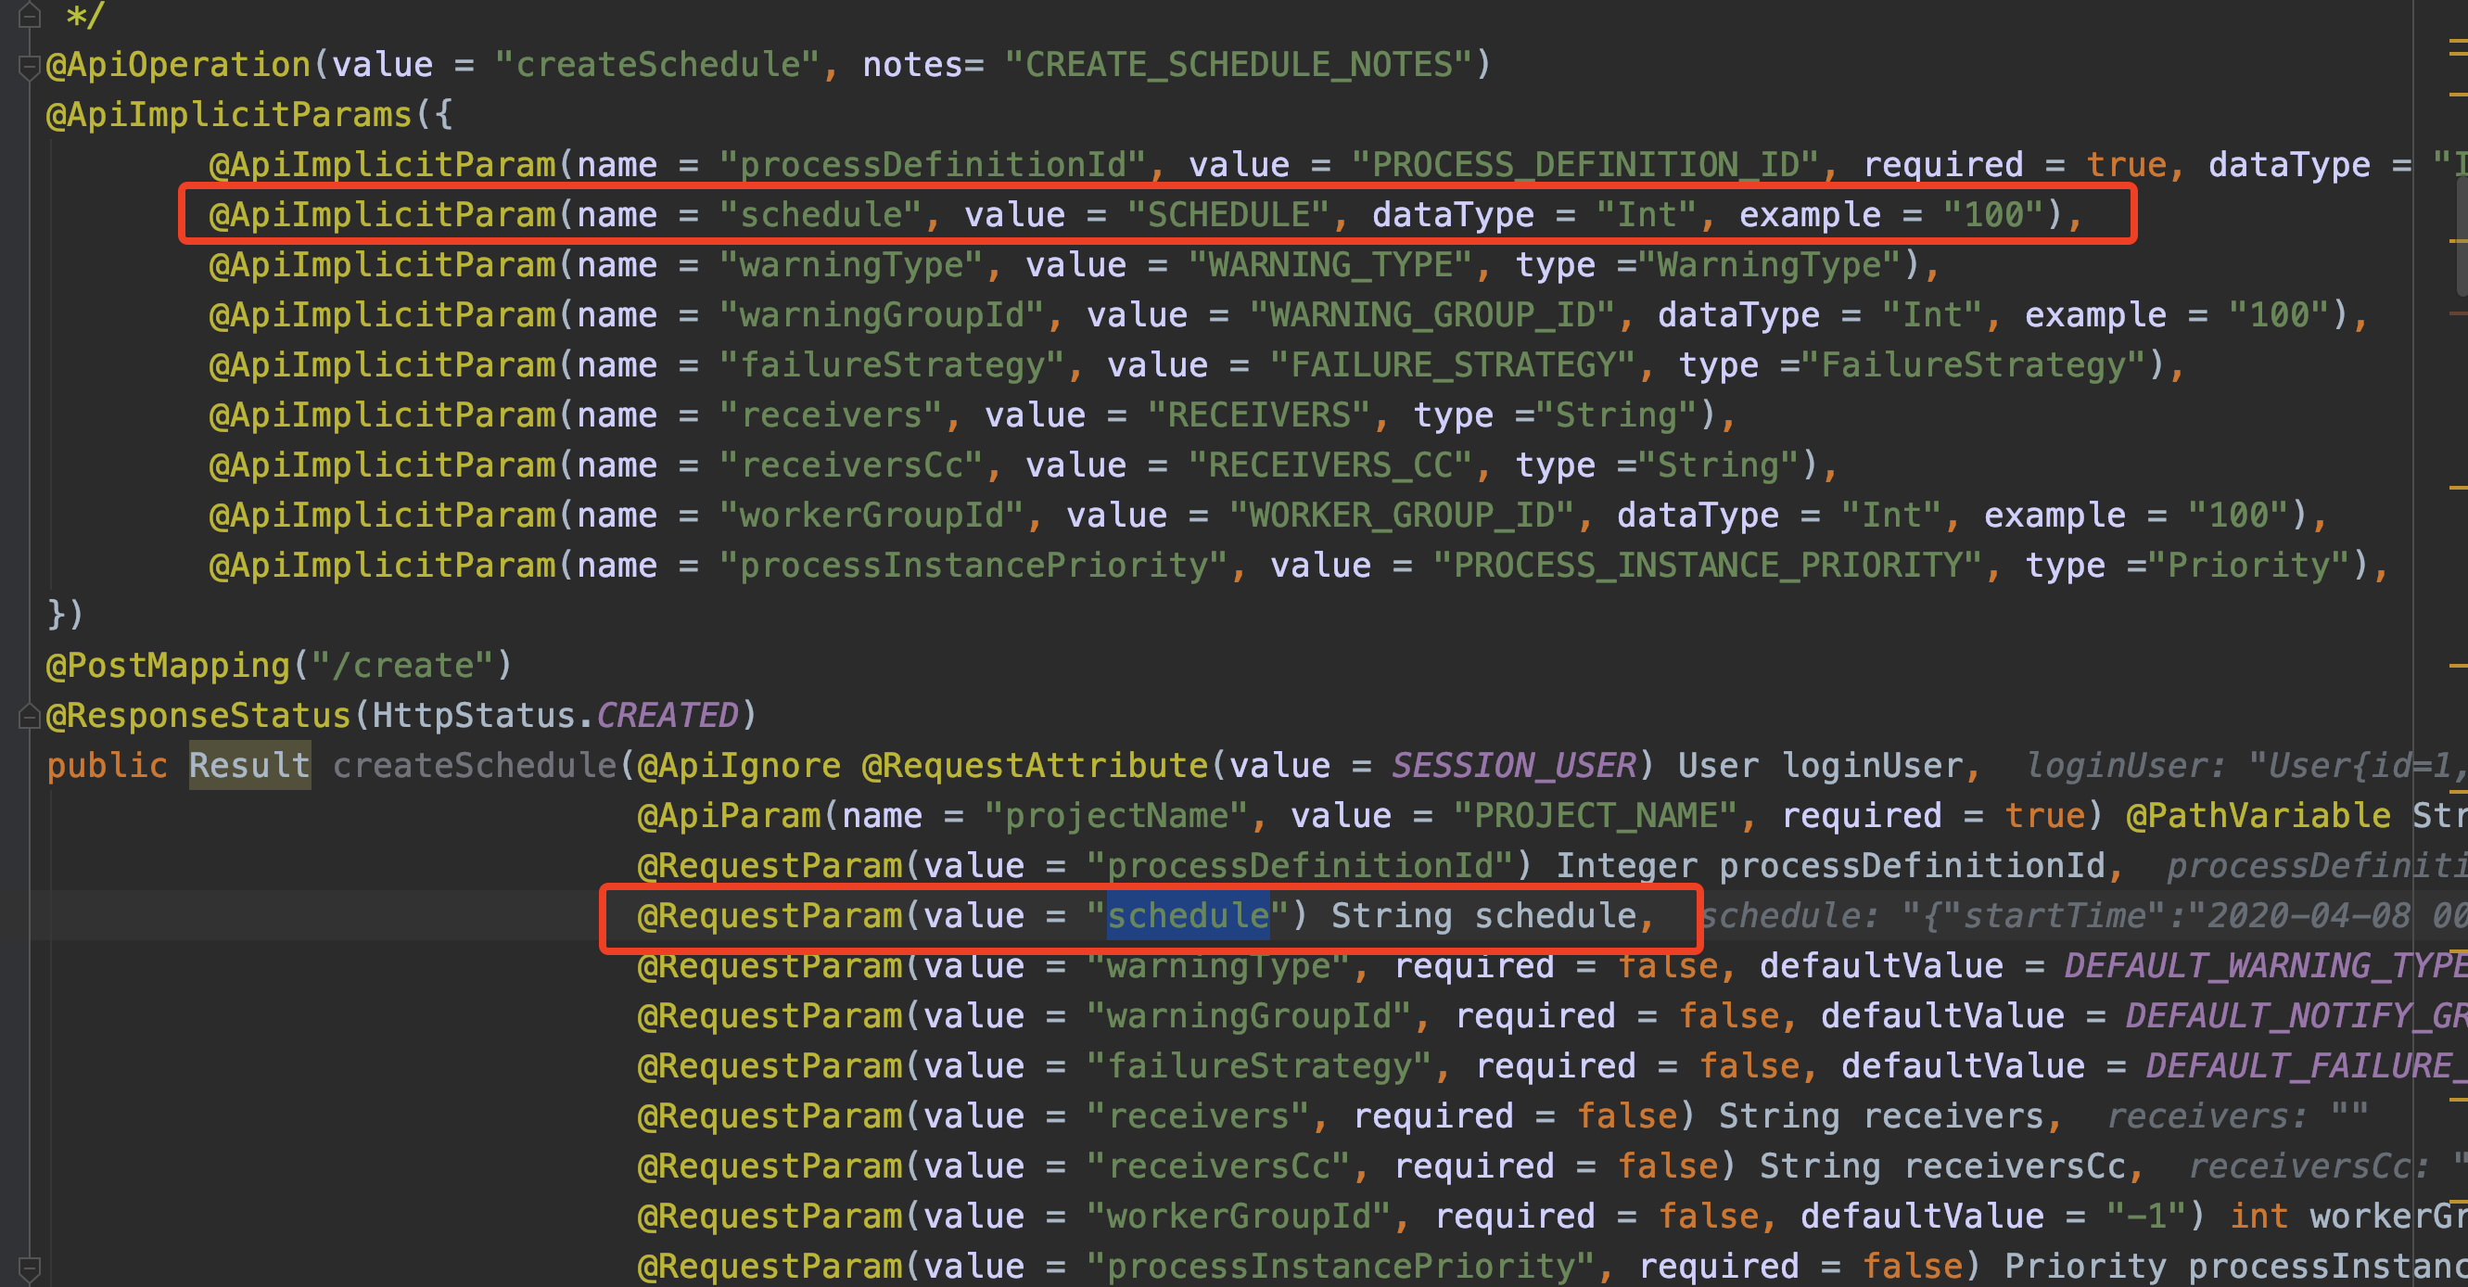Click the highlighted Result return type

(249, 766)
